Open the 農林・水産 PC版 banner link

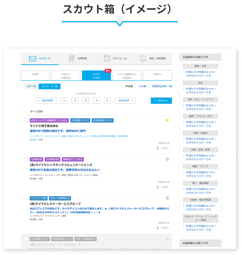[x=201, y=74]
